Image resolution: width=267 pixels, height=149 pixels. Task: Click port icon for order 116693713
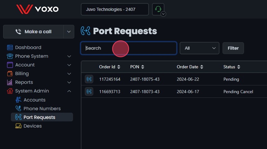point(89,92)
